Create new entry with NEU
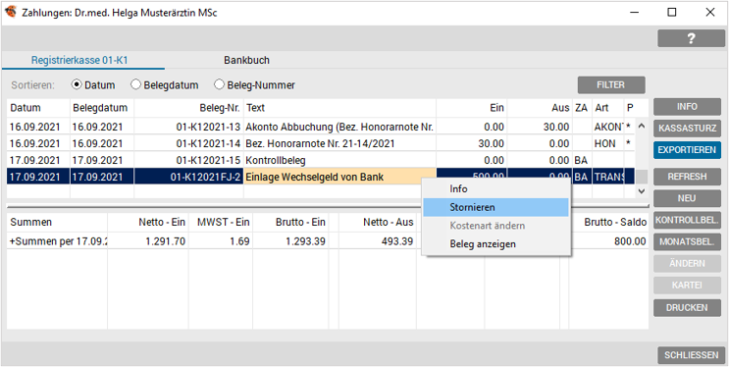This screenshot has height=367, width=729. click(687, 198)
